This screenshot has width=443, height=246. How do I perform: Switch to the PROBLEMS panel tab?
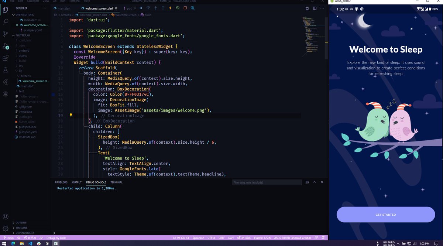[x=61, y=182]
